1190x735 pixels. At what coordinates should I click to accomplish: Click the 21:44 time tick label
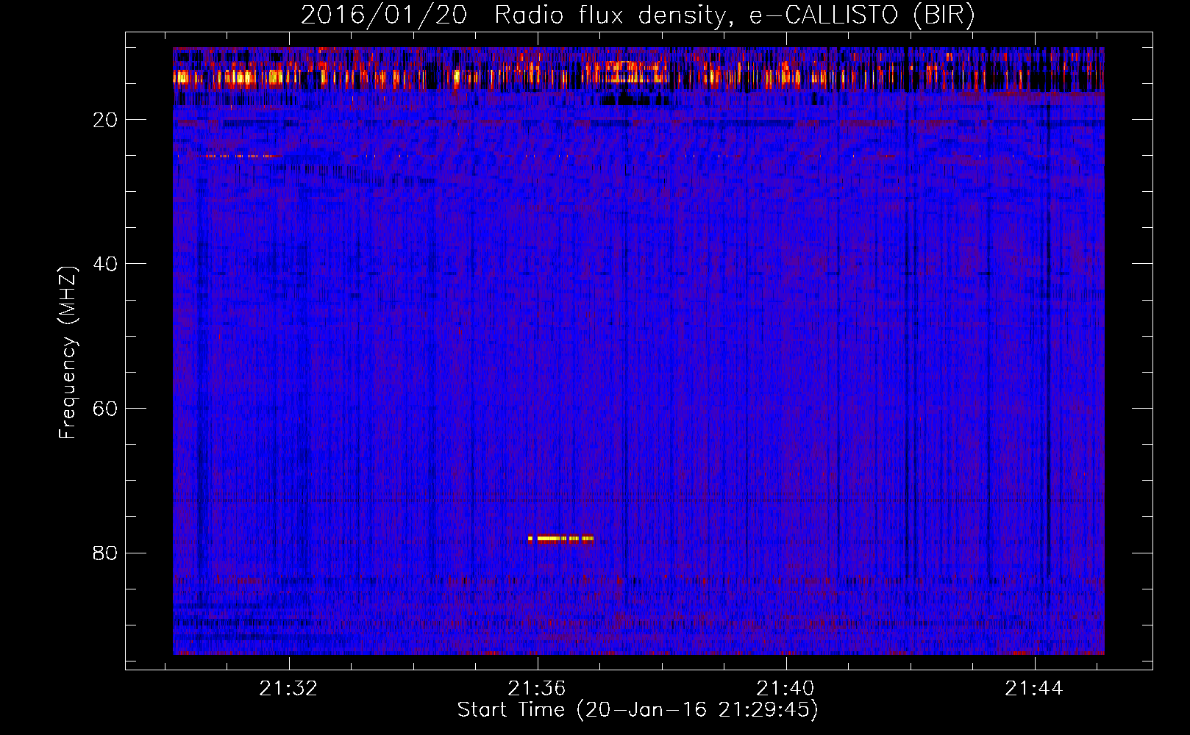coord(1034,688)
